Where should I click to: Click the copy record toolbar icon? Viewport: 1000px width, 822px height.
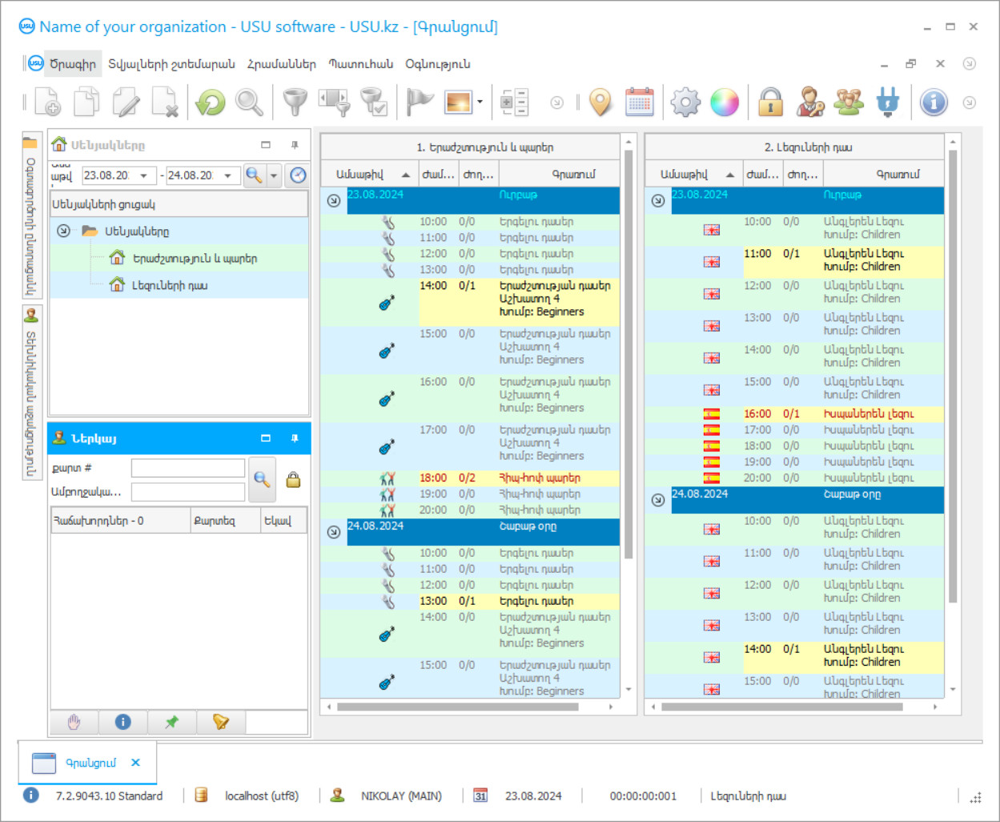pos(86,102)
